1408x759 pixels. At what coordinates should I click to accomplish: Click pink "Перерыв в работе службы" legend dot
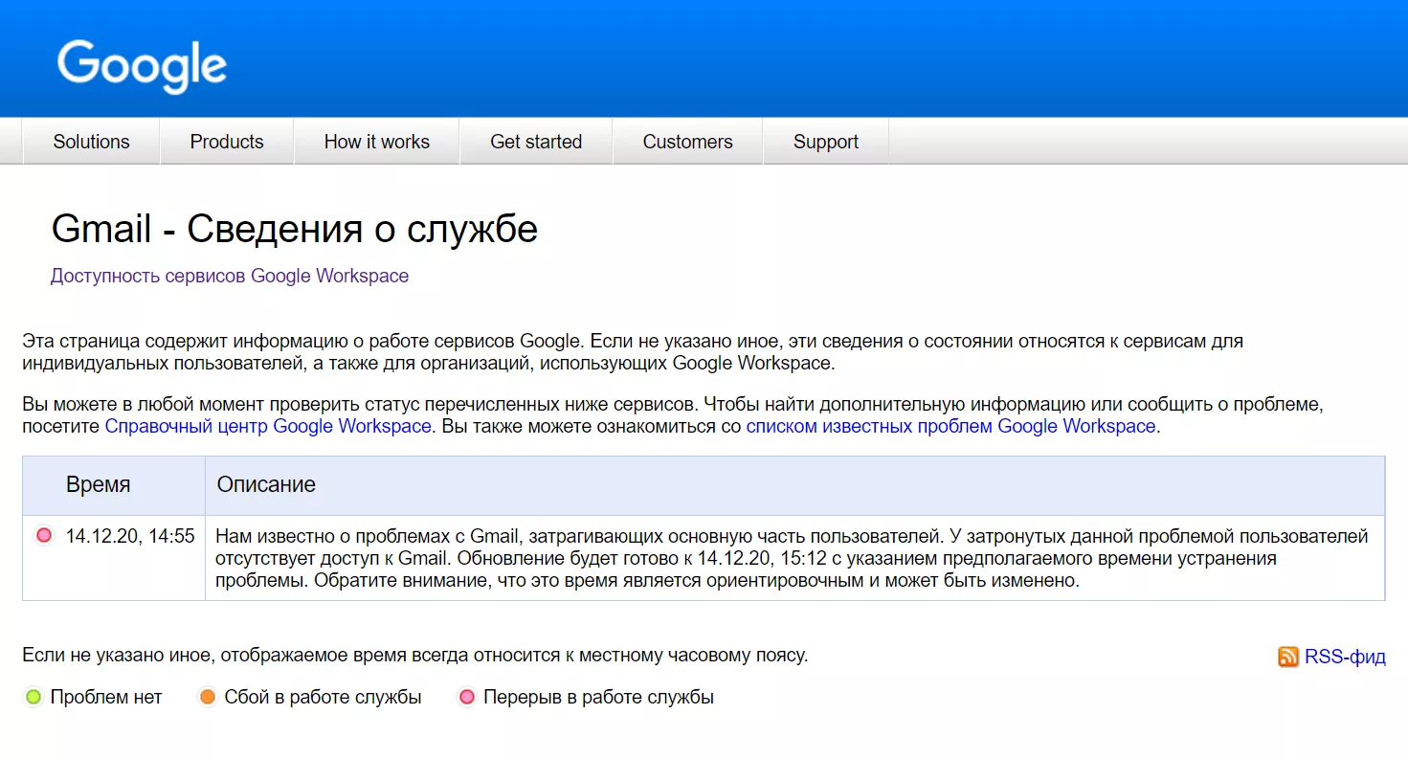[x=467, y=697]
